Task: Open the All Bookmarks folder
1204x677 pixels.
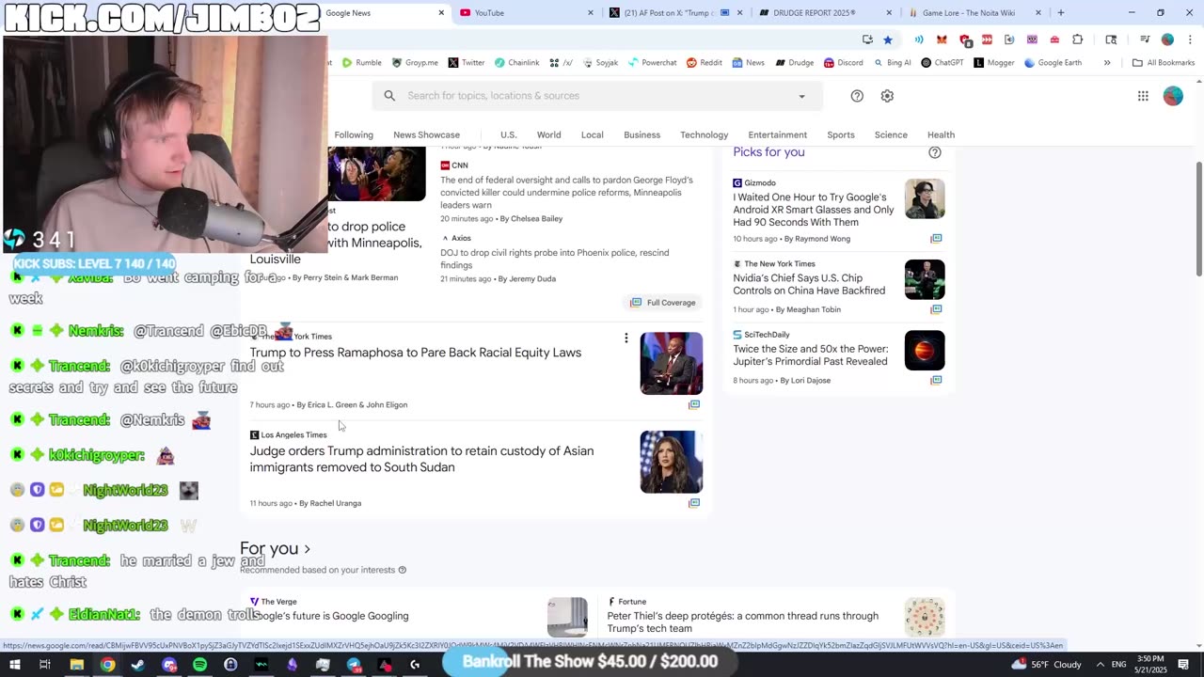Action: coord(1164,63)
